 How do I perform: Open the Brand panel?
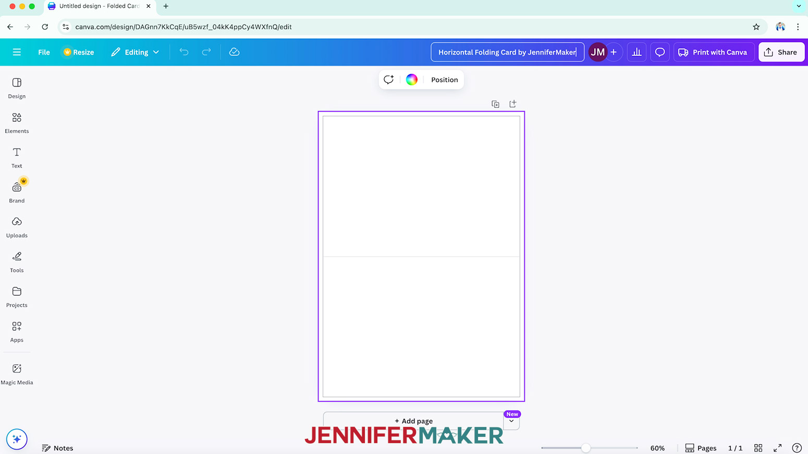pos(17,193)
